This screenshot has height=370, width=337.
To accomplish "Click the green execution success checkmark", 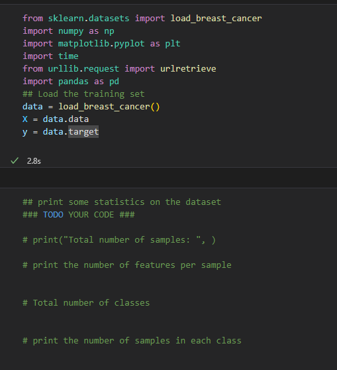I will (15, 160).
